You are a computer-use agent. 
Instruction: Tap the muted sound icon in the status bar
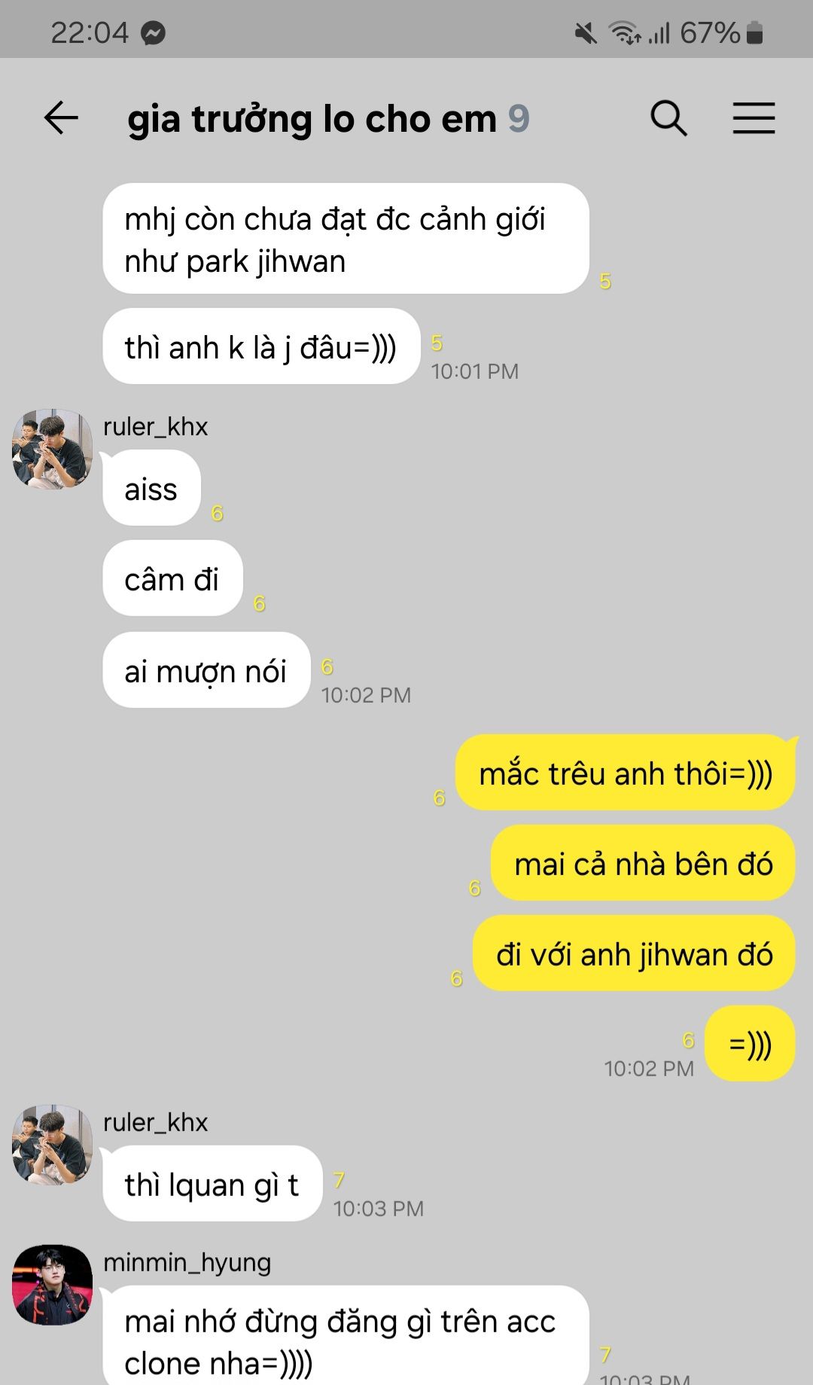click(585, 33)
